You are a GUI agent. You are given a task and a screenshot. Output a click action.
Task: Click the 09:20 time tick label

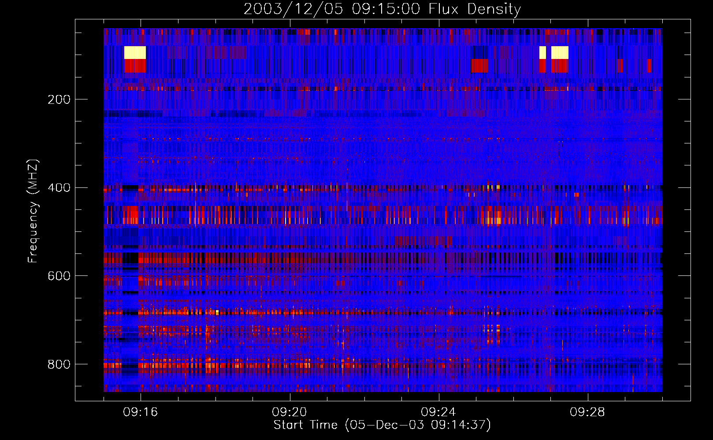click(290, 412)
